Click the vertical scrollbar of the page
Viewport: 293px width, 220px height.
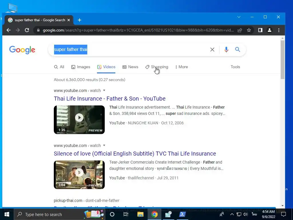coord(282,59)
